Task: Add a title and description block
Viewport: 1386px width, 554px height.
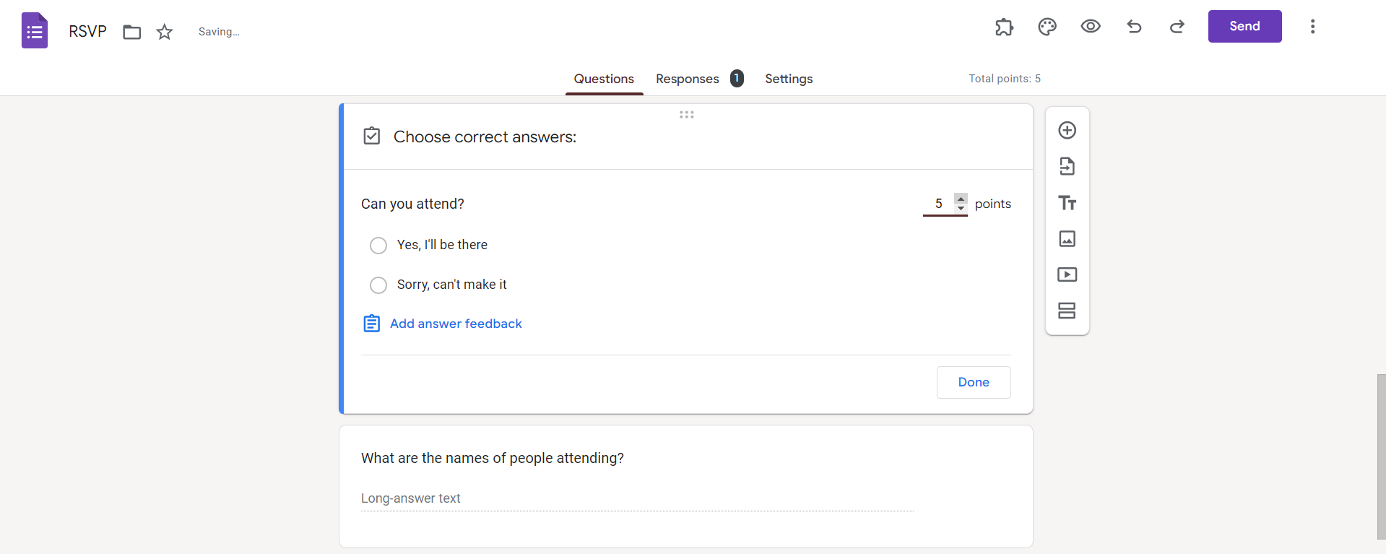Action: pos(1067,203)
